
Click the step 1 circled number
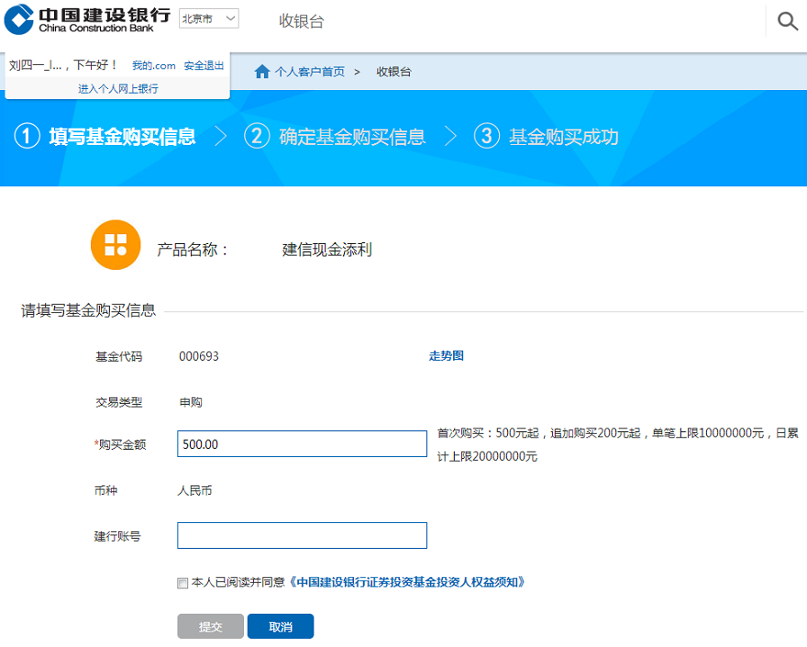[x=28, y=137]
